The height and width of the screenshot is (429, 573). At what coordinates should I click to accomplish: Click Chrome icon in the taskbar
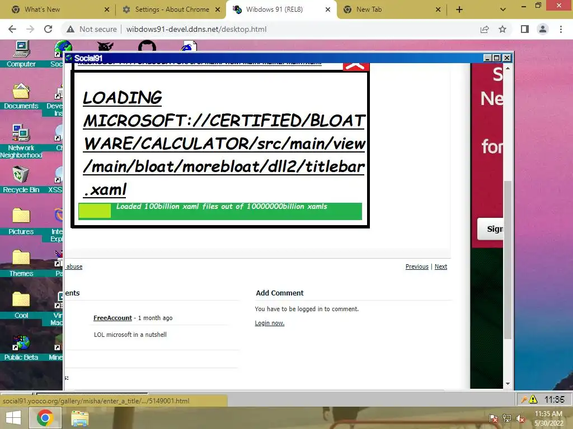click(x=45, y=418)
